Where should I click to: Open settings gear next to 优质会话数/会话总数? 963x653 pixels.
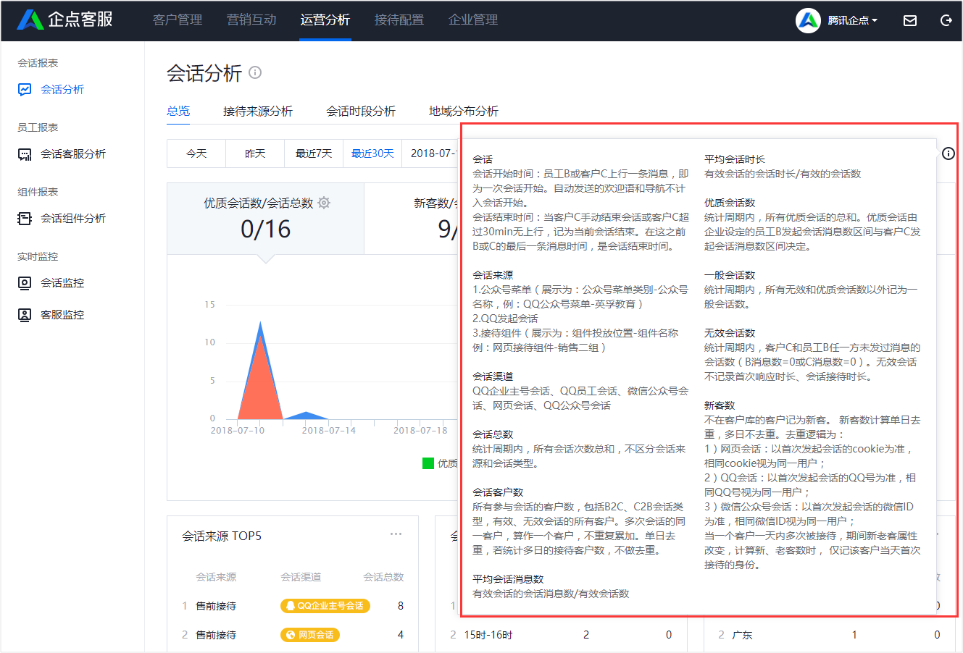coord(324,203)
